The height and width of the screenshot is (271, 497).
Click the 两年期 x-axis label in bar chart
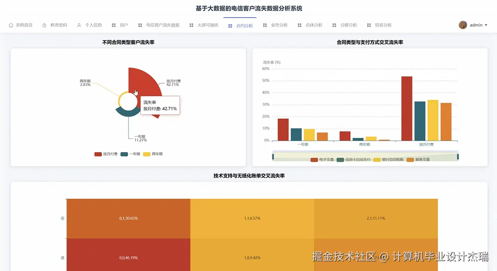click(x=365, y=145)
